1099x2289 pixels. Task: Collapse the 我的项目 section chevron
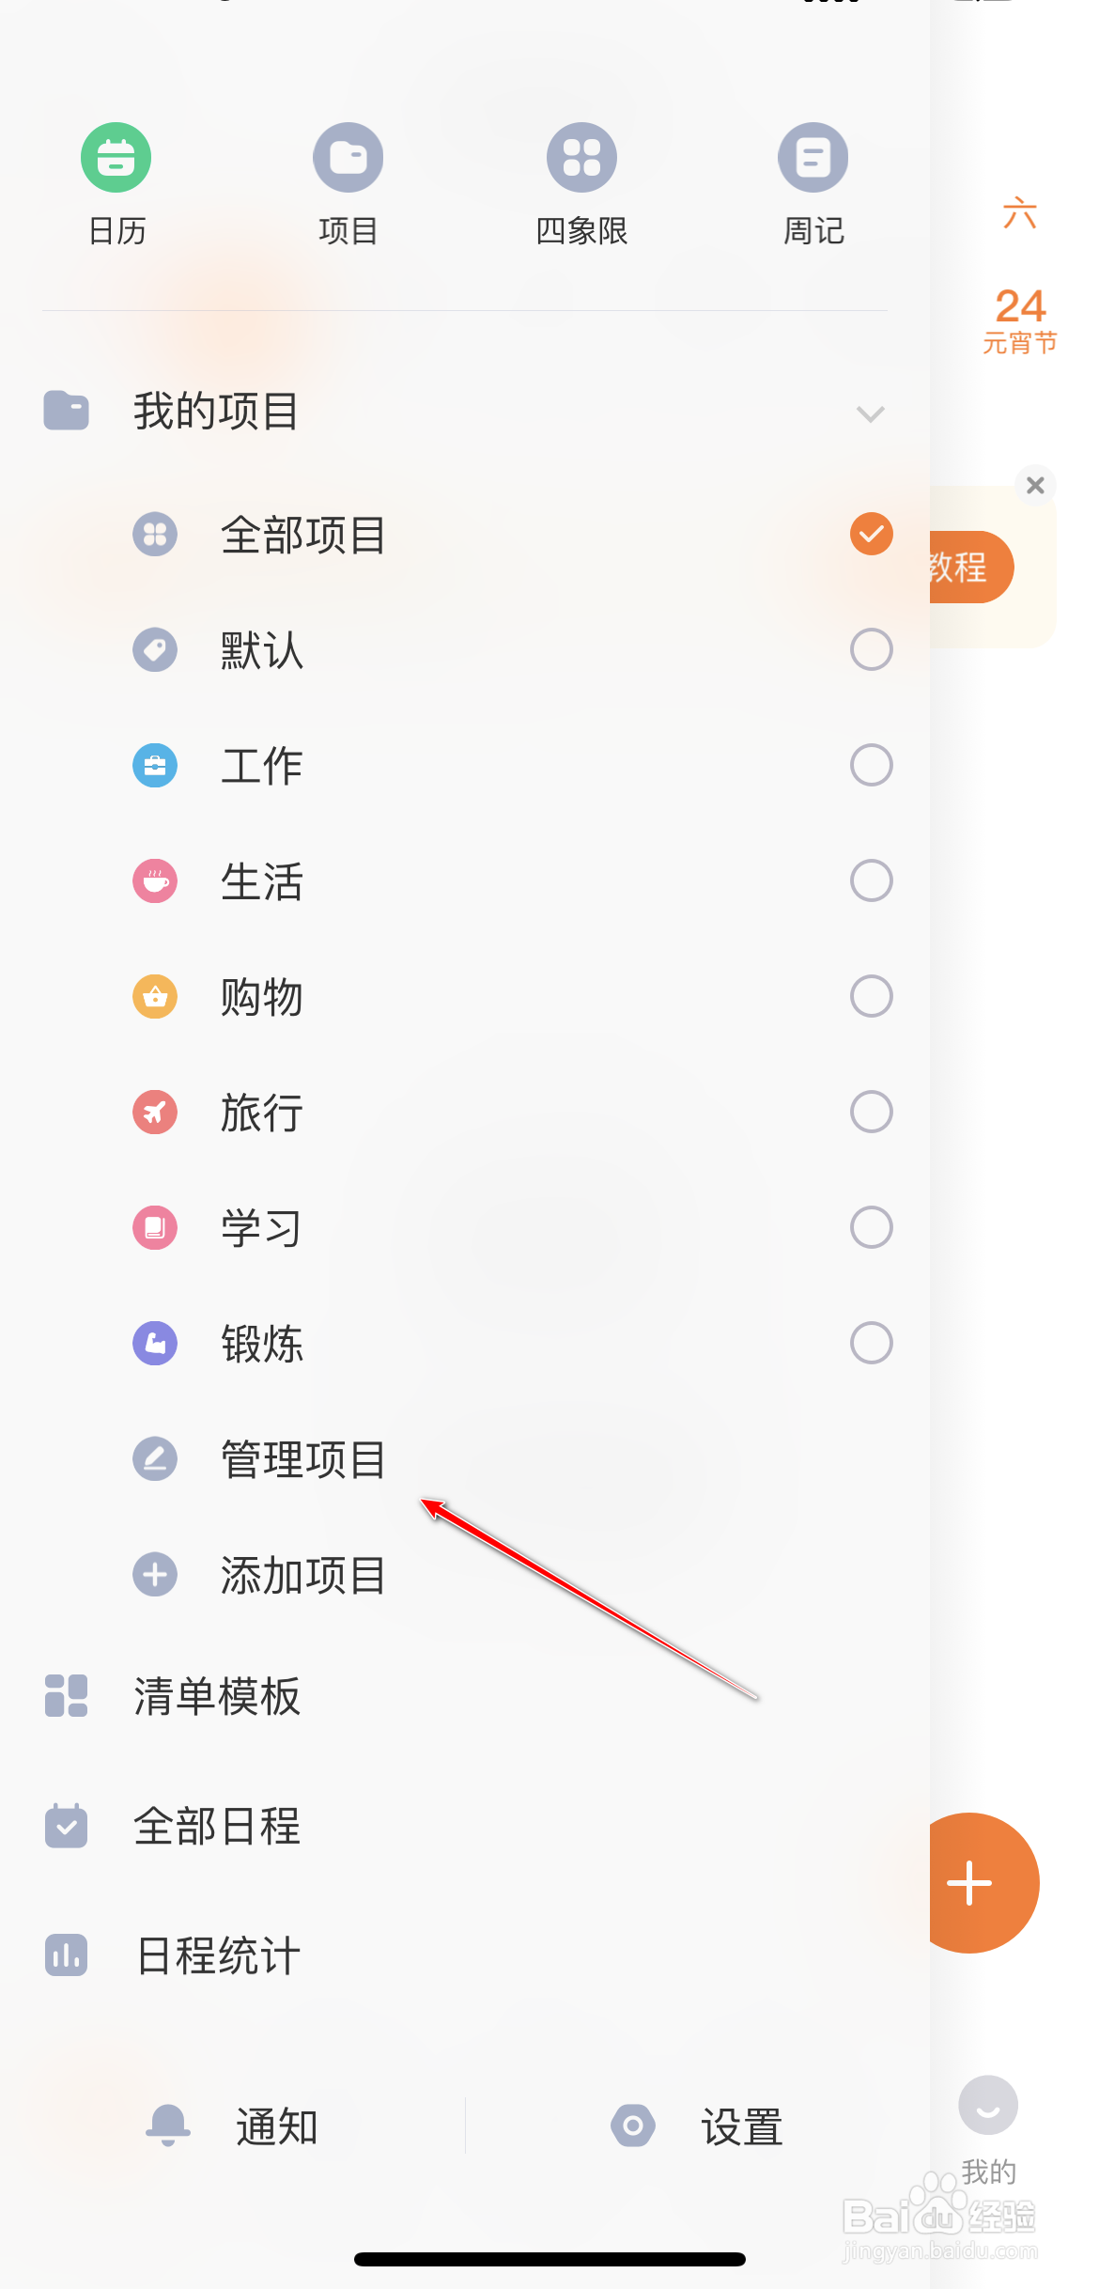click(x=871, y=413)
